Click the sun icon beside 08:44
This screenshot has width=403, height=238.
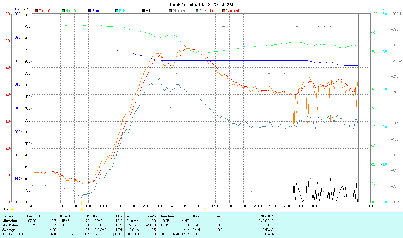(x=13, y=209)
